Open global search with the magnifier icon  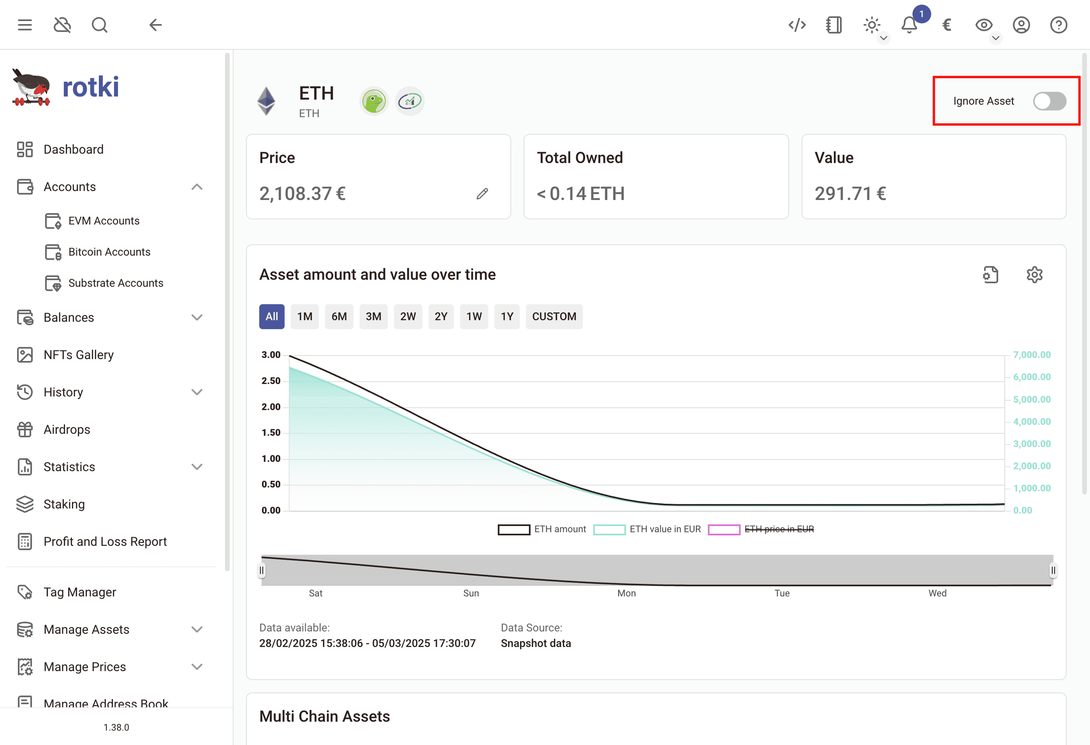coord(99,25)
